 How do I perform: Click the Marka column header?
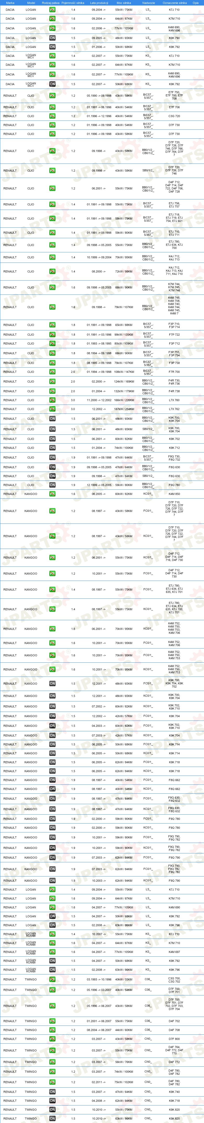pyautogui.click(x=10, y=3)
